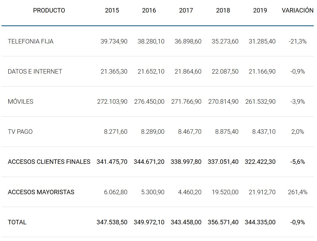Click the PRODUCTO column header
The width and height of the screenshot is (317, 241).
(49, 10)
